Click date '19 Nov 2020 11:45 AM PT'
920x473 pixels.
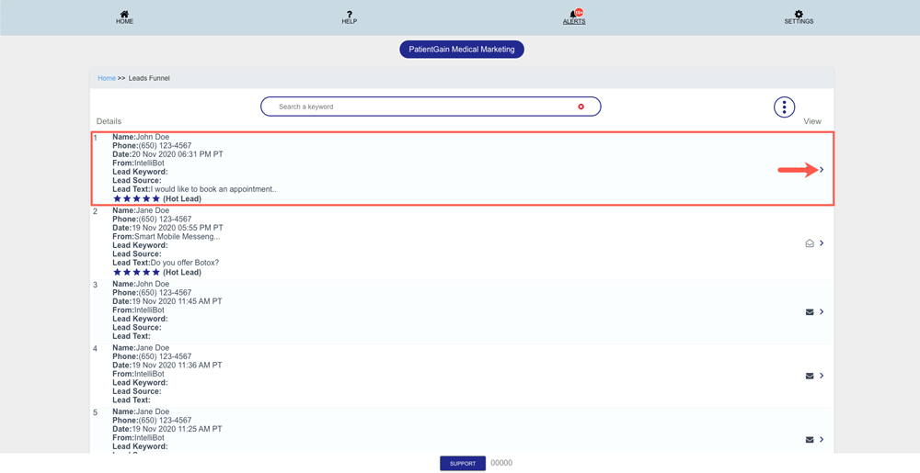(177, 301)
